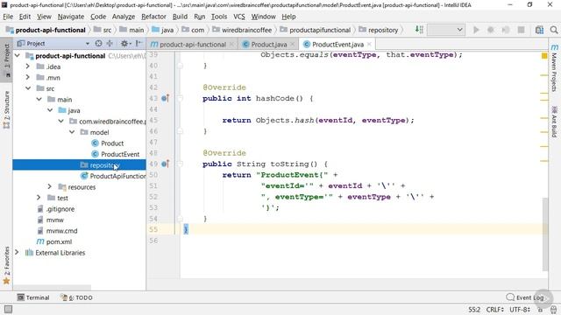
Task: Open the Project panel settings gear
Action: coord(124,44)
